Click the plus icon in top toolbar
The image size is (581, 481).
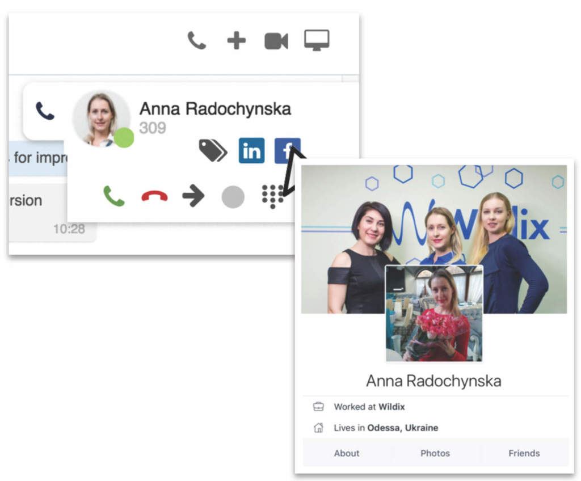point(237,40)
